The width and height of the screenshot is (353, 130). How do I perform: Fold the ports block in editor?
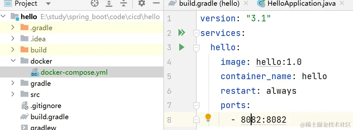(x=196, y=106)
